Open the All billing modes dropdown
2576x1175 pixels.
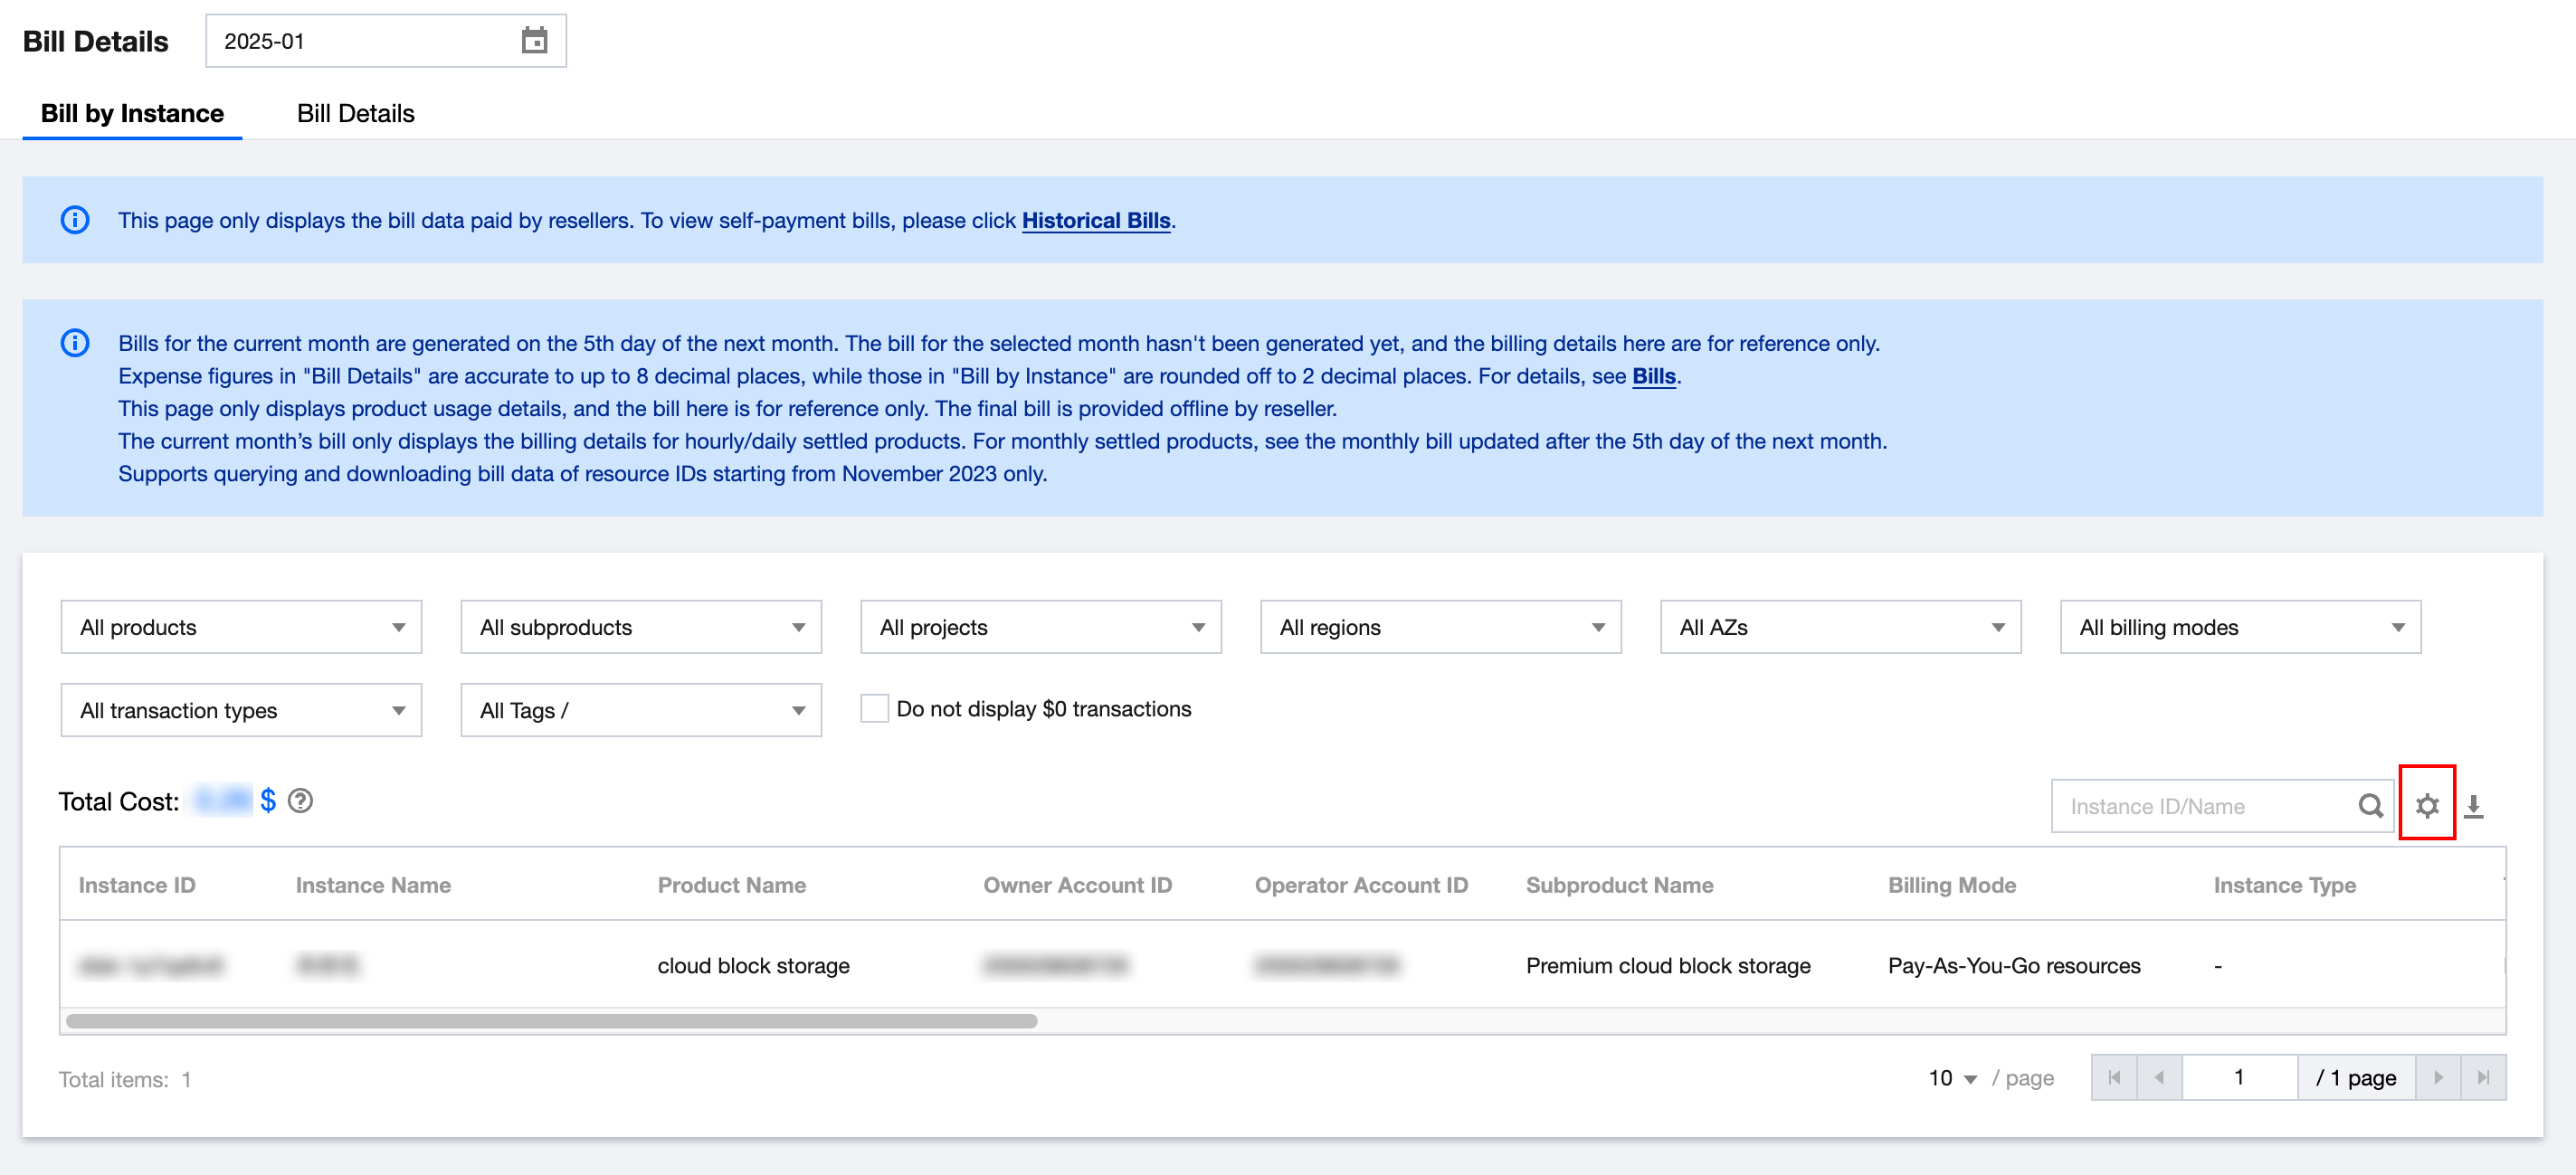pos(2239,627)
